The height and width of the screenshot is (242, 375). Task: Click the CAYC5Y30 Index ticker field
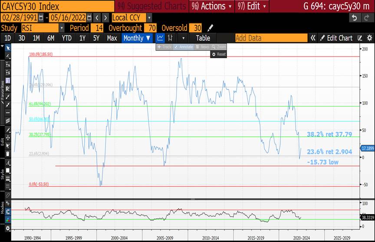click(57, 6)
